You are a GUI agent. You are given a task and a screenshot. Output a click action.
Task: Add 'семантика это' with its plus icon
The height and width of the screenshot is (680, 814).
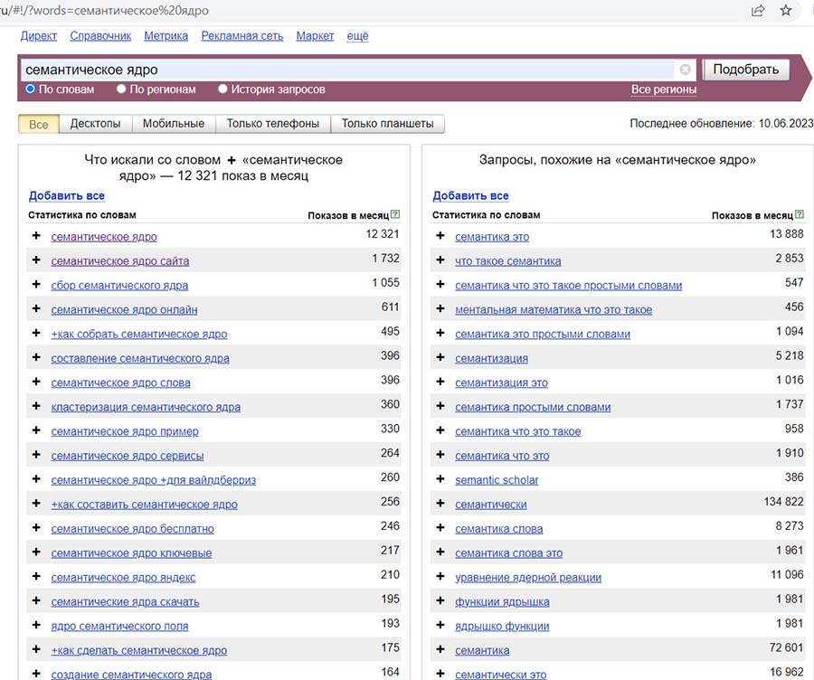point(440,236)
